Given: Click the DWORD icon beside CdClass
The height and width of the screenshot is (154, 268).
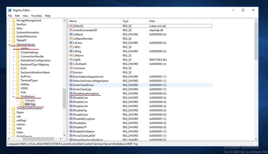Looking at the screenshot, I should tap(71, 43).
